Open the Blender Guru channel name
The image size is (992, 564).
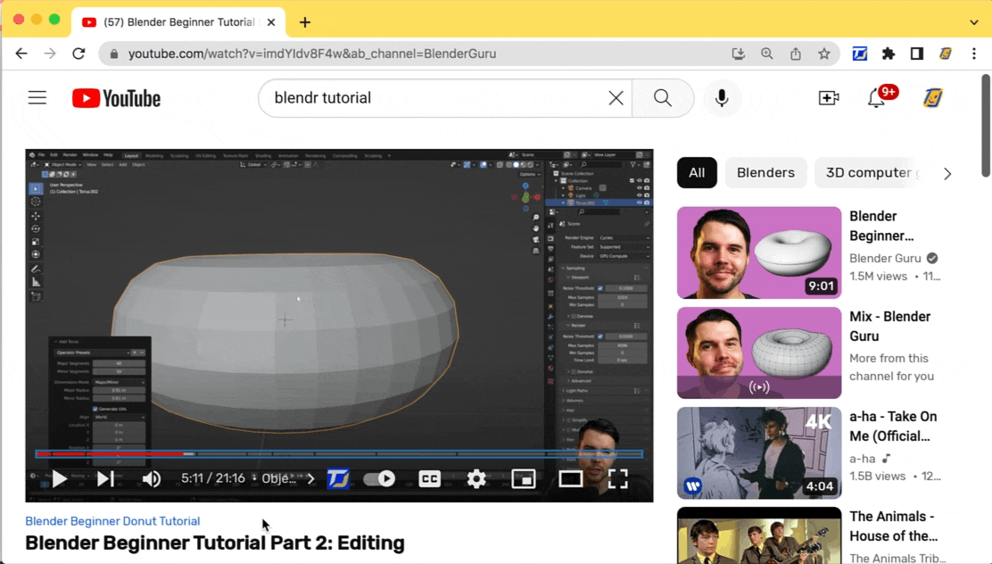tap(885, 258)
